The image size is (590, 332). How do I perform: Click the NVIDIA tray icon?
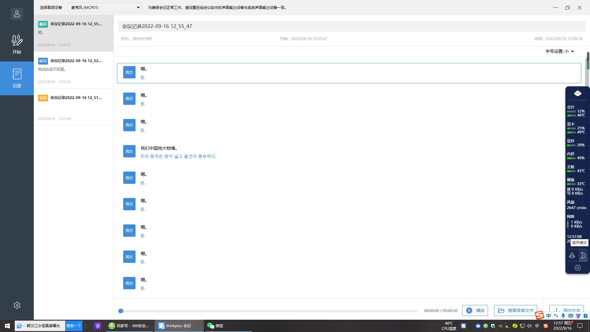click(x=500, y=326)
